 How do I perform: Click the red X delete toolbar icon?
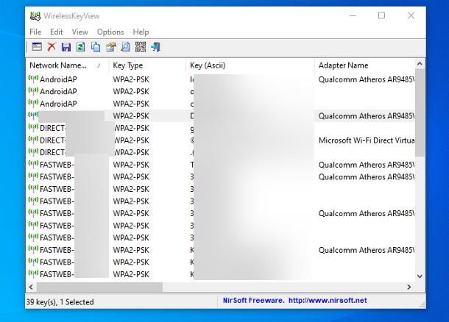coord(52,47)
